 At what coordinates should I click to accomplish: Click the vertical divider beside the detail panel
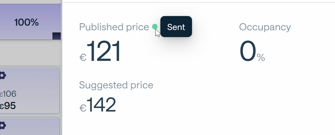(x=62, y=67)
